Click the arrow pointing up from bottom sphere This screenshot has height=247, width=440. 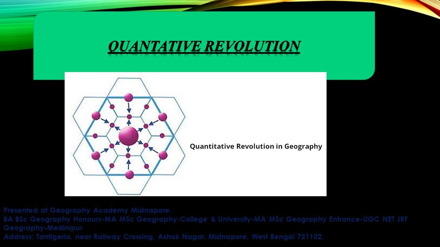click(x=129, y=164)
